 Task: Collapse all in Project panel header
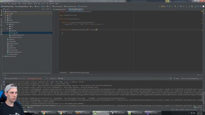pos(45,9)
